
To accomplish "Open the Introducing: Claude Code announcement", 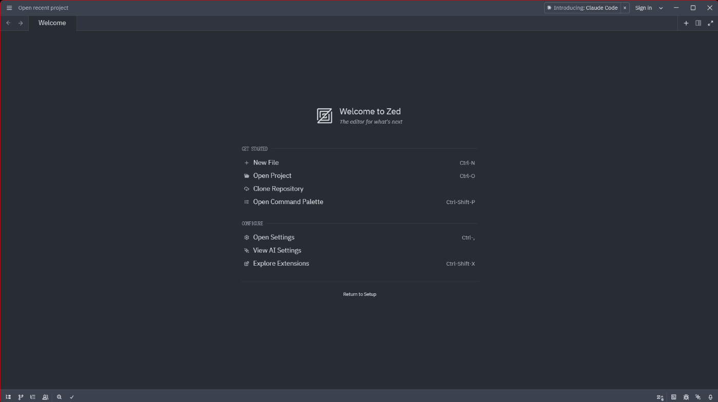I will click(x=582, y=8).
